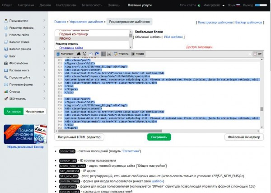Switch to Неактивные modules tab
Screen dimensions: 271x193
pyautogui.click(x=35, y=112)
